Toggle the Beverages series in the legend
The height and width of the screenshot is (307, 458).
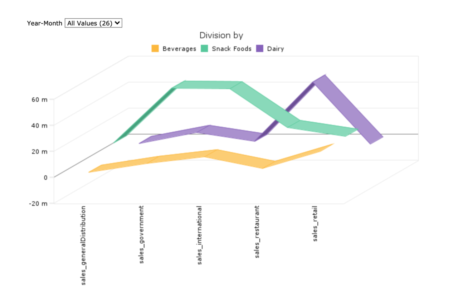tap(179, 48)
